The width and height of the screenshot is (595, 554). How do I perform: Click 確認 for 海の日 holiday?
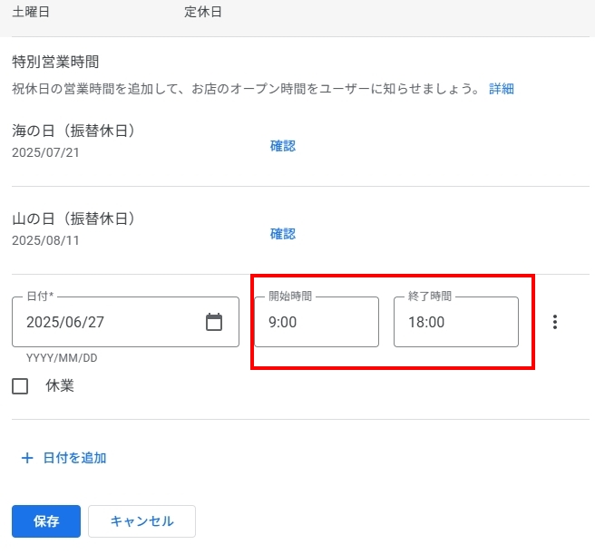click(x=283, y=146)
